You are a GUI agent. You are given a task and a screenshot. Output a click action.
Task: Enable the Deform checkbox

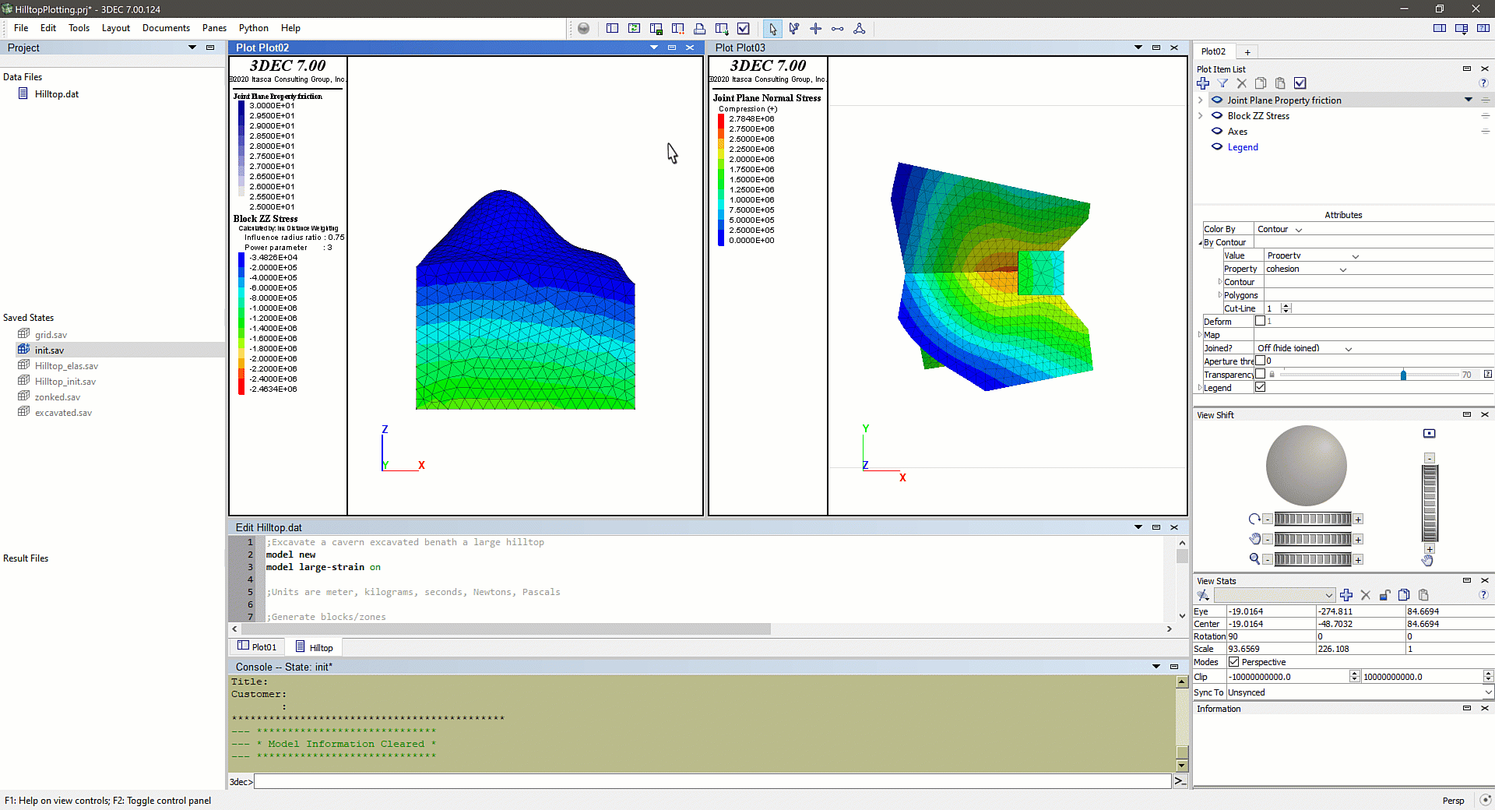point(1260,321)
